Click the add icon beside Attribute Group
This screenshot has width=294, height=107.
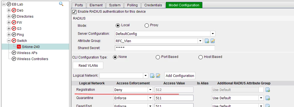point(207,41)
